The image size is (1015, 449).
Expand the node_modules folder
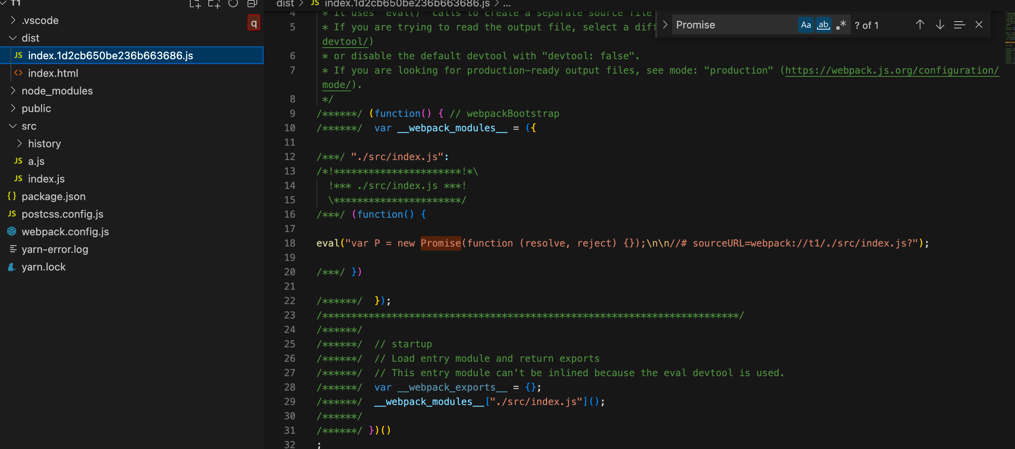(x=57, y=91)
